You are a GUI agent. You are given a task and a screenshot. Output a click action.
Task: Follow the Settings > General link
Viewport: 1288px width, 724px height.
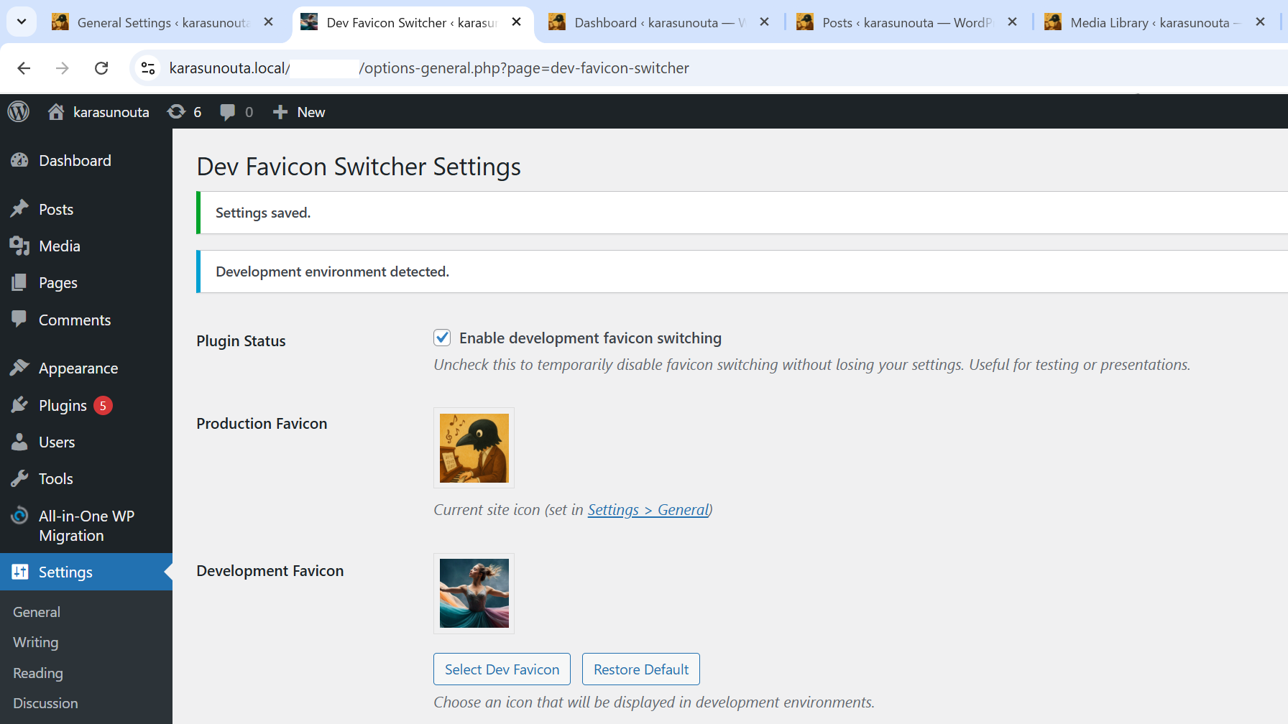pyautogui.click(x=648, y=509)
